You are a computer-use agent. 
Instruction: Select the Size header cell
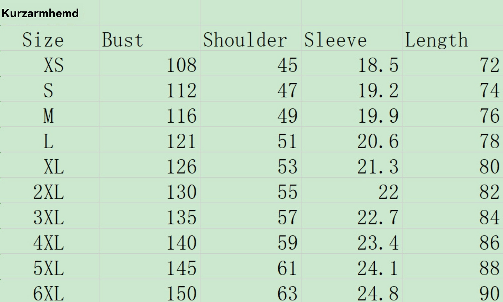pos(49,38)
